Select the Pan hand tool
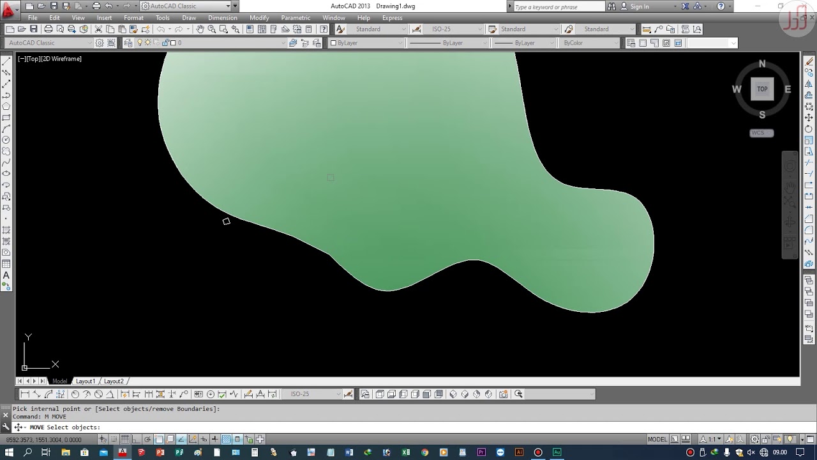Screen dimensions: 817x460 200,29
